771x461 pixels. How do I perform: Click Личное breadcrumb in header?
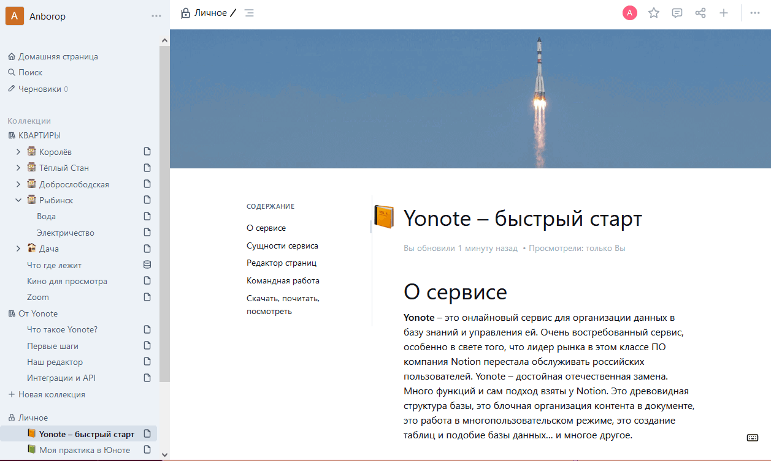(x=210, y=13)
